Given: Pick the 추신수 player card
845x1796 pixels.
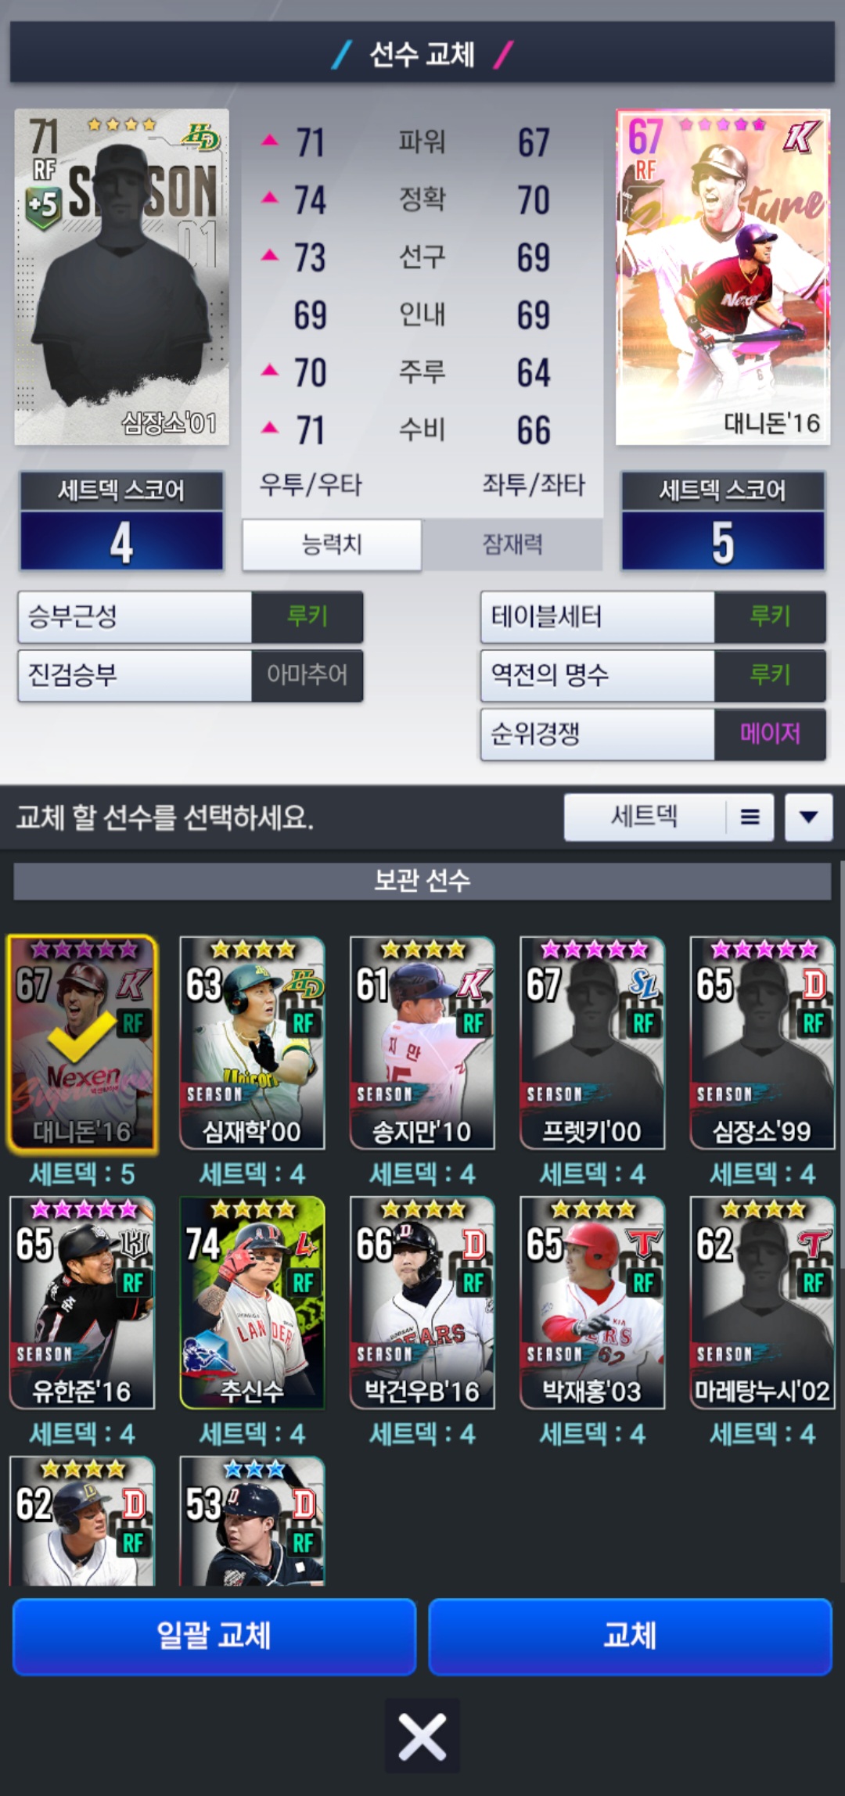Looking at the screenshot, I should tap(252, 1303).
